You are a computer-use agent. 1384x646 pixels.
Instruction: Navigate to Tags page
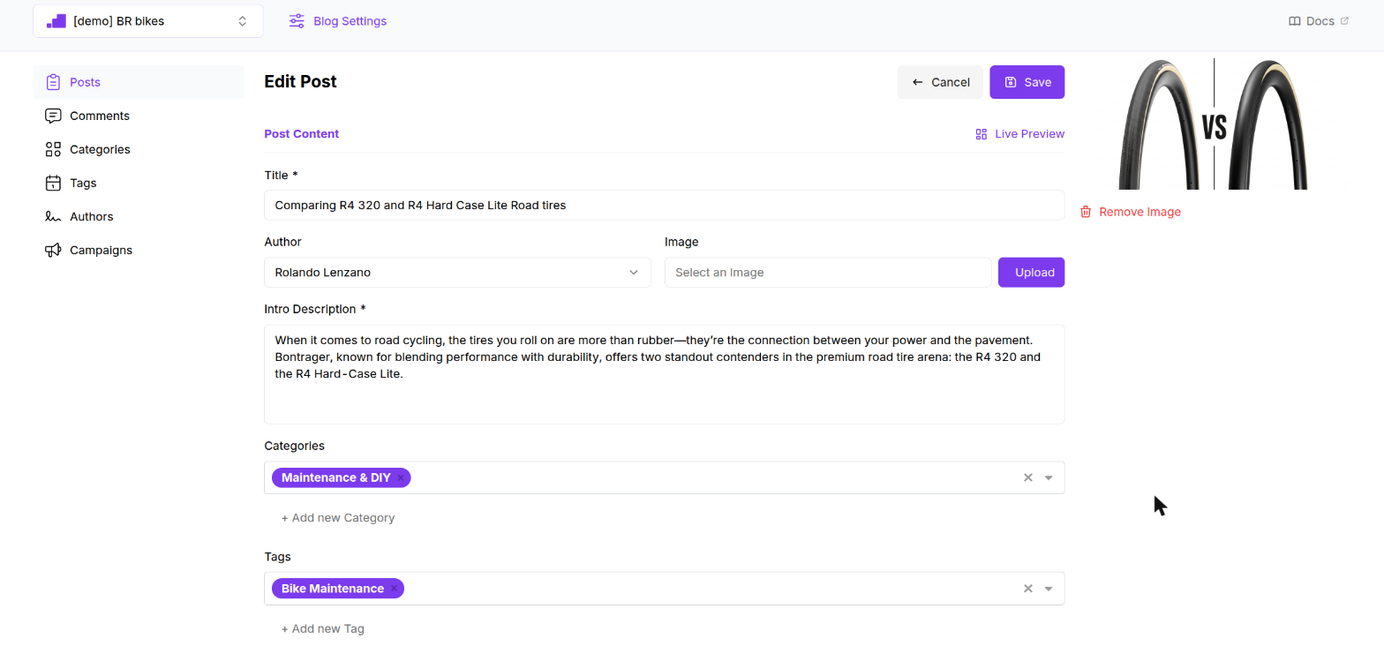pos(139,183)
